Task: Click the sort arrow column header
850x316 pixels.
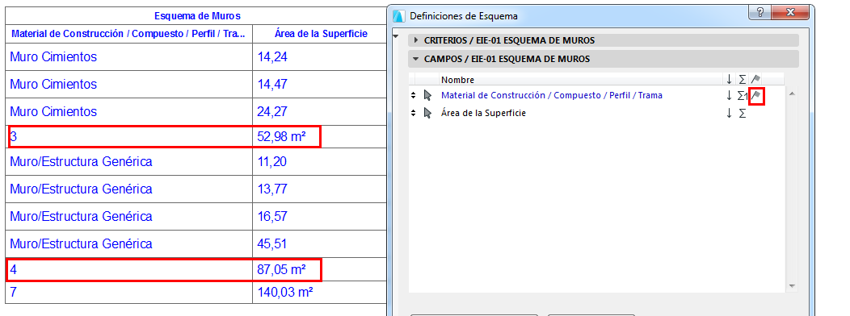Action: pyautogui.click(x=729, y=80)
